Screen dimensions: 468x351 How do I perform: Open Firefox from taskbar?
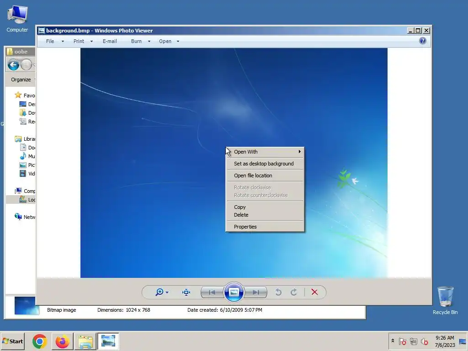[62, 341]
